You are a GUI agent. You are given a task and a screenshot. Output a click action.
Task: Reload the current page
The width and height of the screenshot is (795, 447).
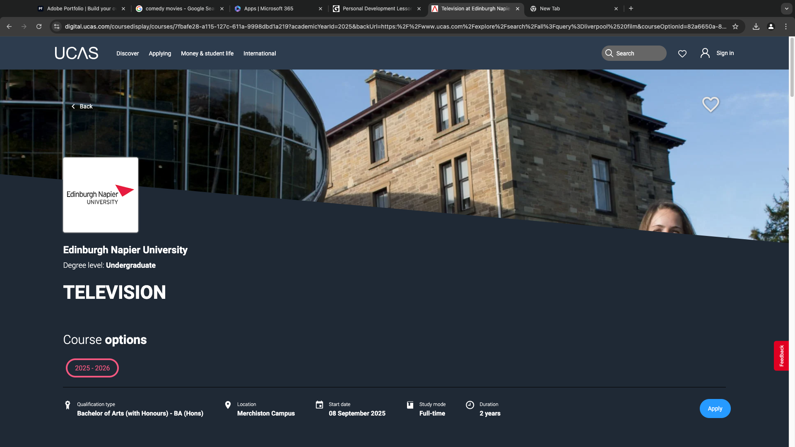[39, 26]
